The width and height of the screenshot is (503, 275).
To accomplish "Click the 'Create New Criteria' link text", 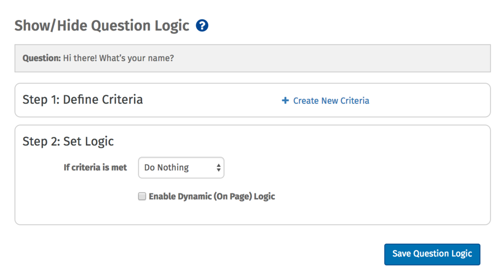I will pyautogui.click(x=331, y=100).
